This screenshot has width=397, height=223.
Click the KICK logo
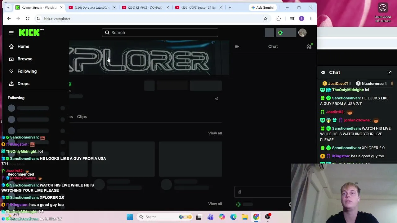[x=31, y=33]
